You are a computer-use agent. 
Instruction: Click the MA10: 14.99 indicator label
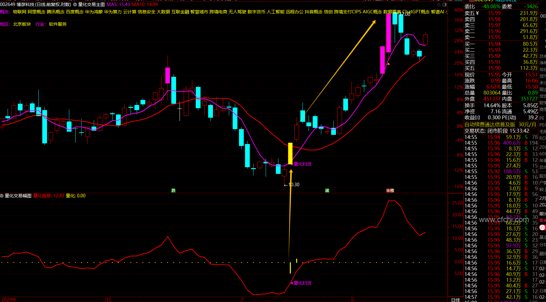pos(145,4)
